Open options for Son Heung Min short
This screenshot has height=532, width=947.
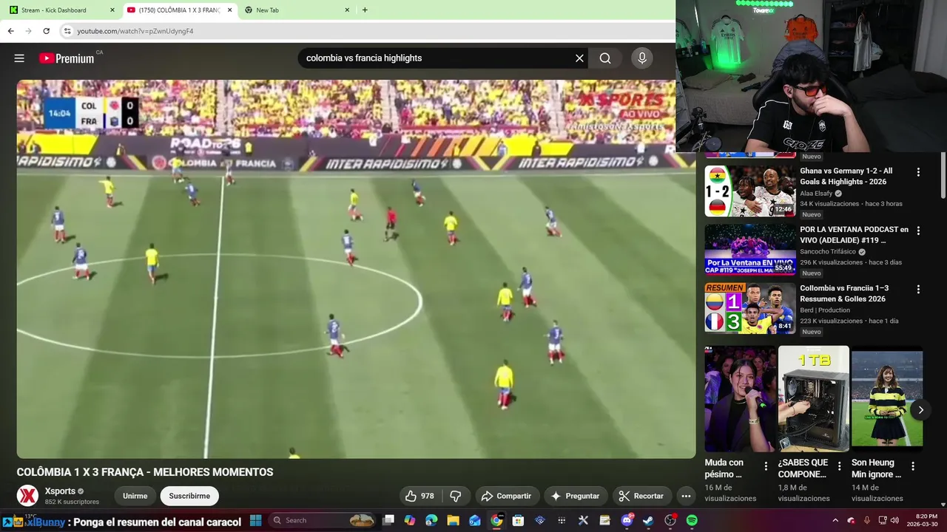(913, 466)
